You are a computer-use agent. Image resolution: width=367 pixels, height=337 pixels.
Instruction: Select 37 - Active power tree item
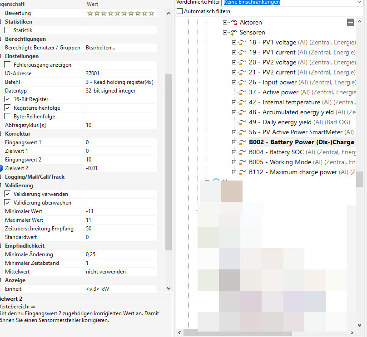[x=302, y=93]
